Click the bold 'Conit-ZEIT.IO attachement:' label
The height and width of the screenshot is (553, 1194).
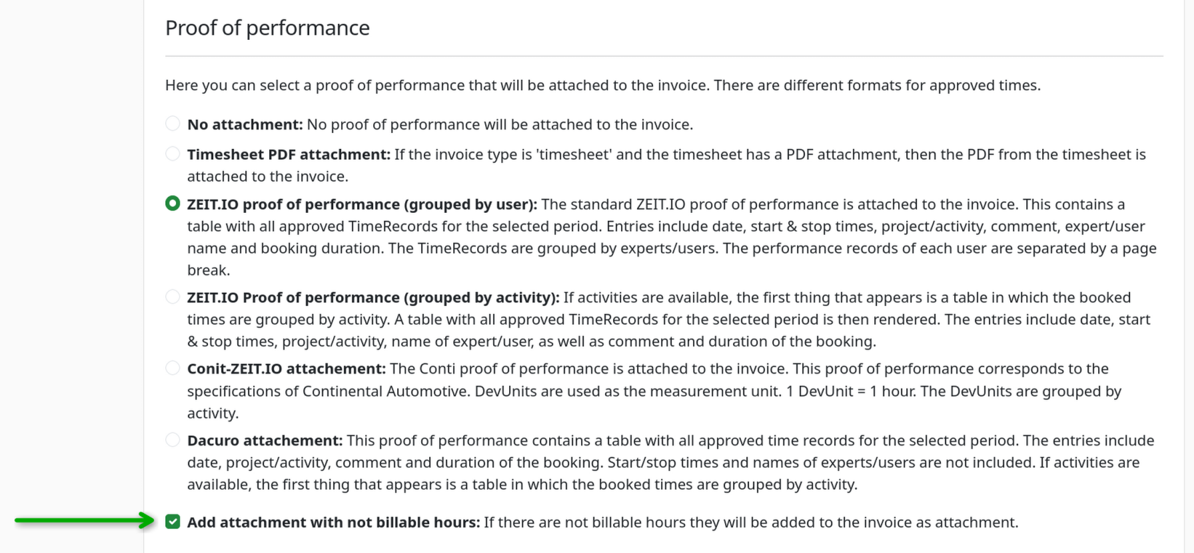[x=287, y=369]
